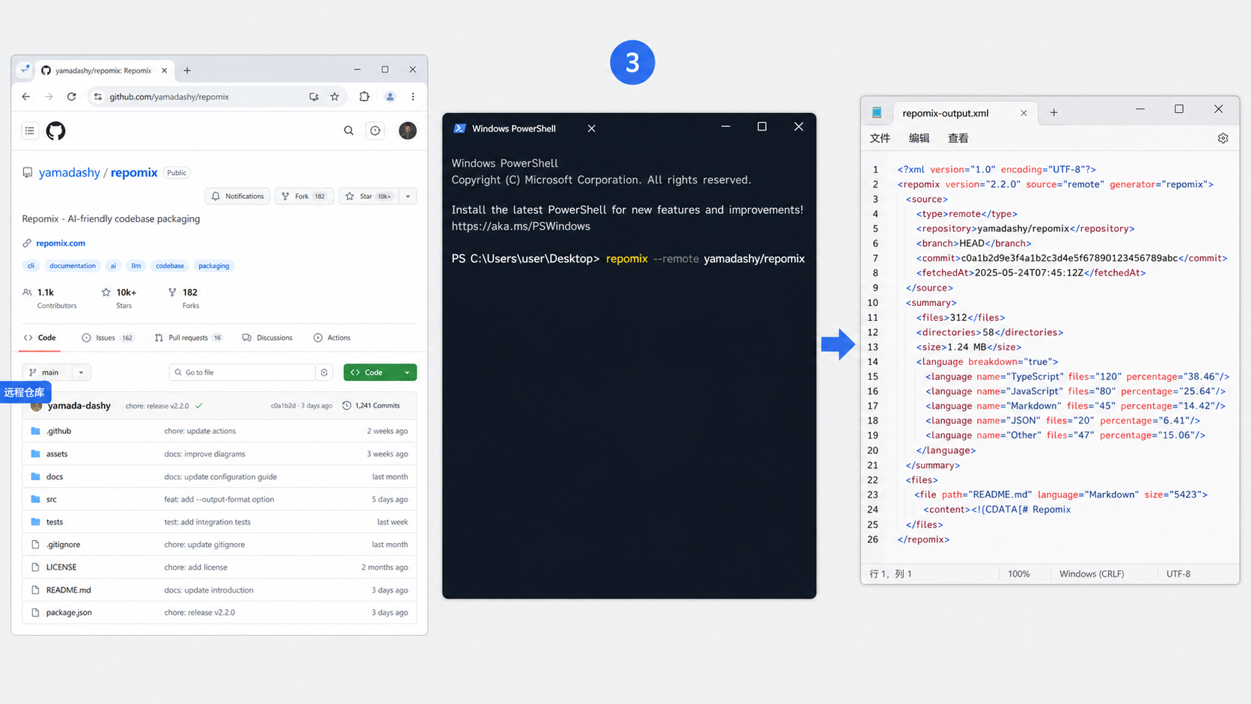Open Chrome's three-dot menu
The height and width of the screenshot is (704, 1251).
click(x=413, y=97)
